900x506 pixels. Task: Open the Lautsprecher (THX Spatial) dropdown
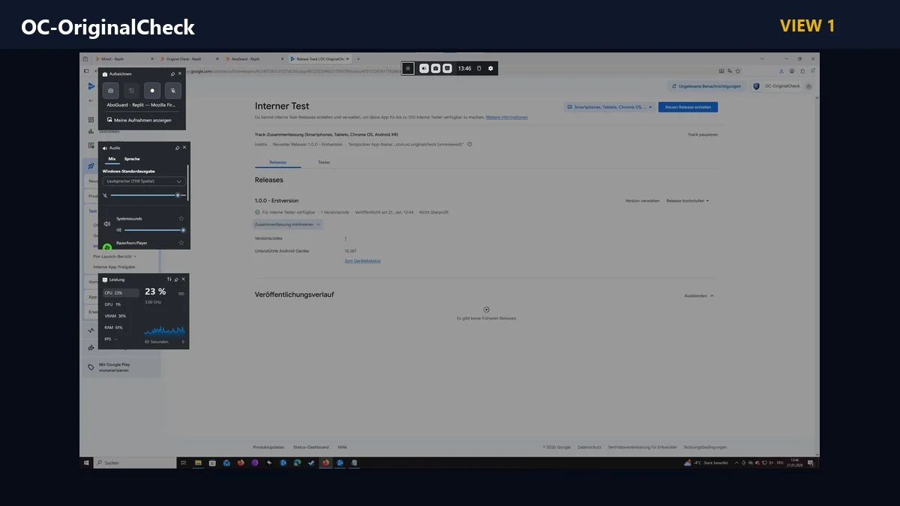(x=144, y=181)
